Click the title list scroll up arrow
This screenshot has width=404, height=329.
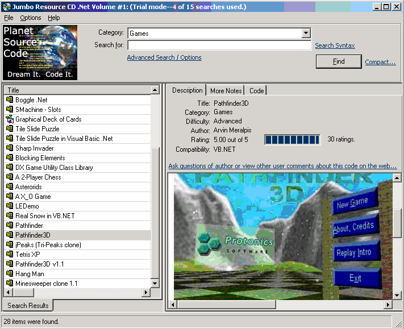pyautogui.click(x=155, y=90)
